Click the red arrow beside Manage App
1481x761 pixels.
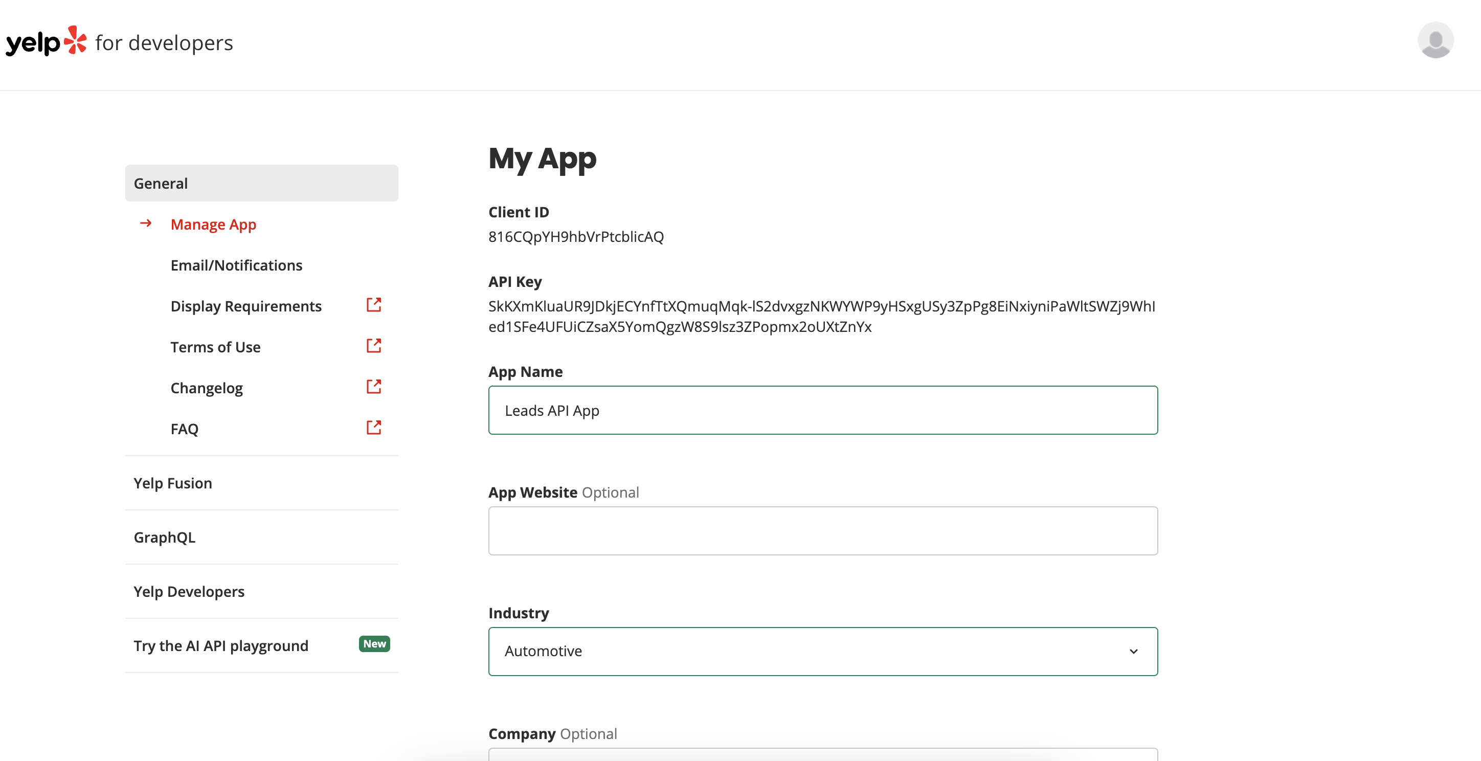(x=146, y=223)
